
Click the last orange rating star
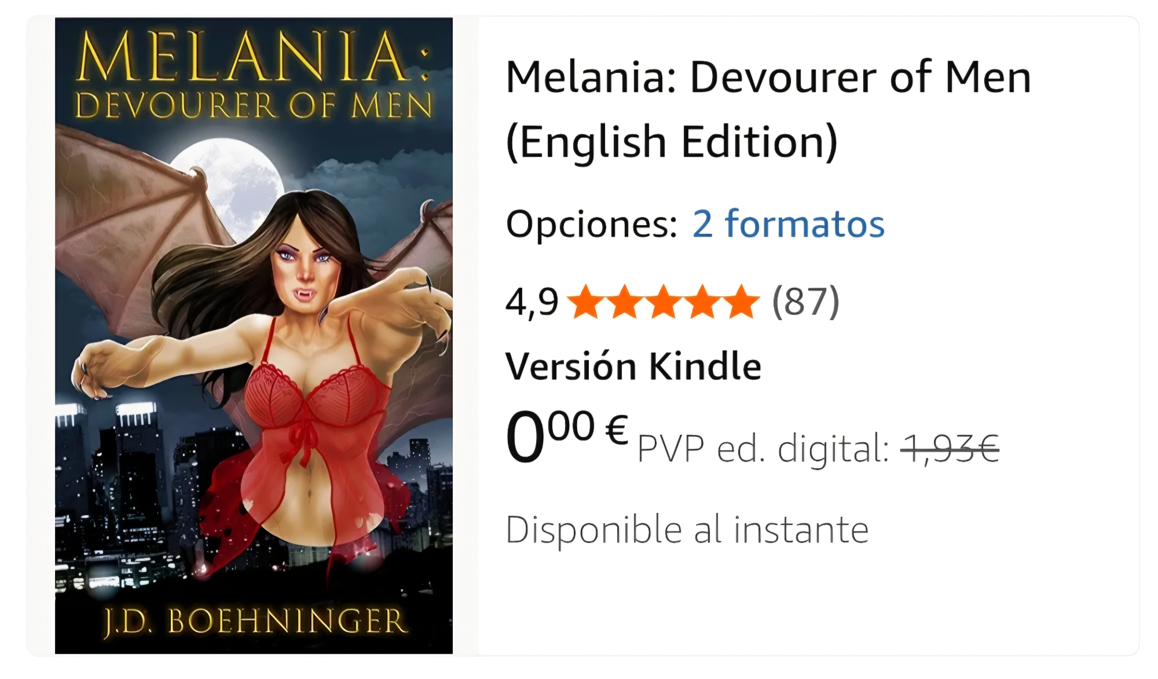741,302
